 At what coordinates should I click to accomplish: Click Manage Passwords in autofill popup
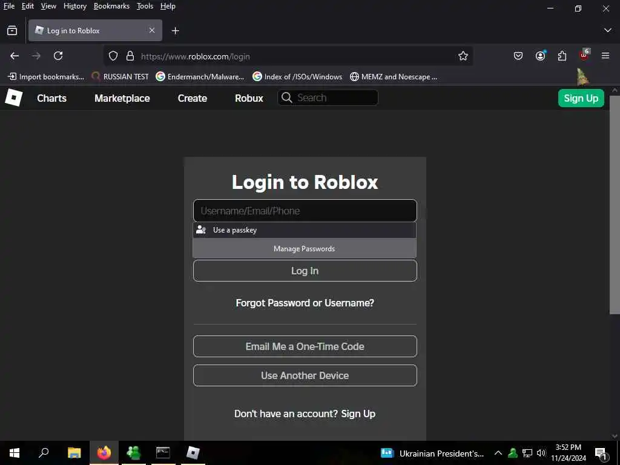[305, 248]
